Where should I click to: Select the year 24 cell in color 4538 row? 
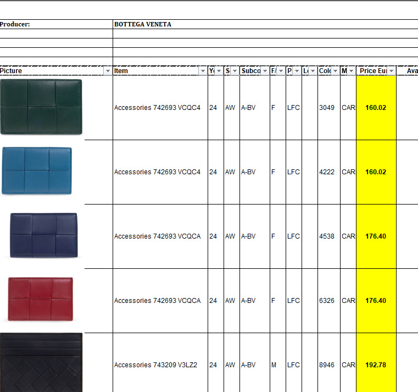[x=216, y=236]
